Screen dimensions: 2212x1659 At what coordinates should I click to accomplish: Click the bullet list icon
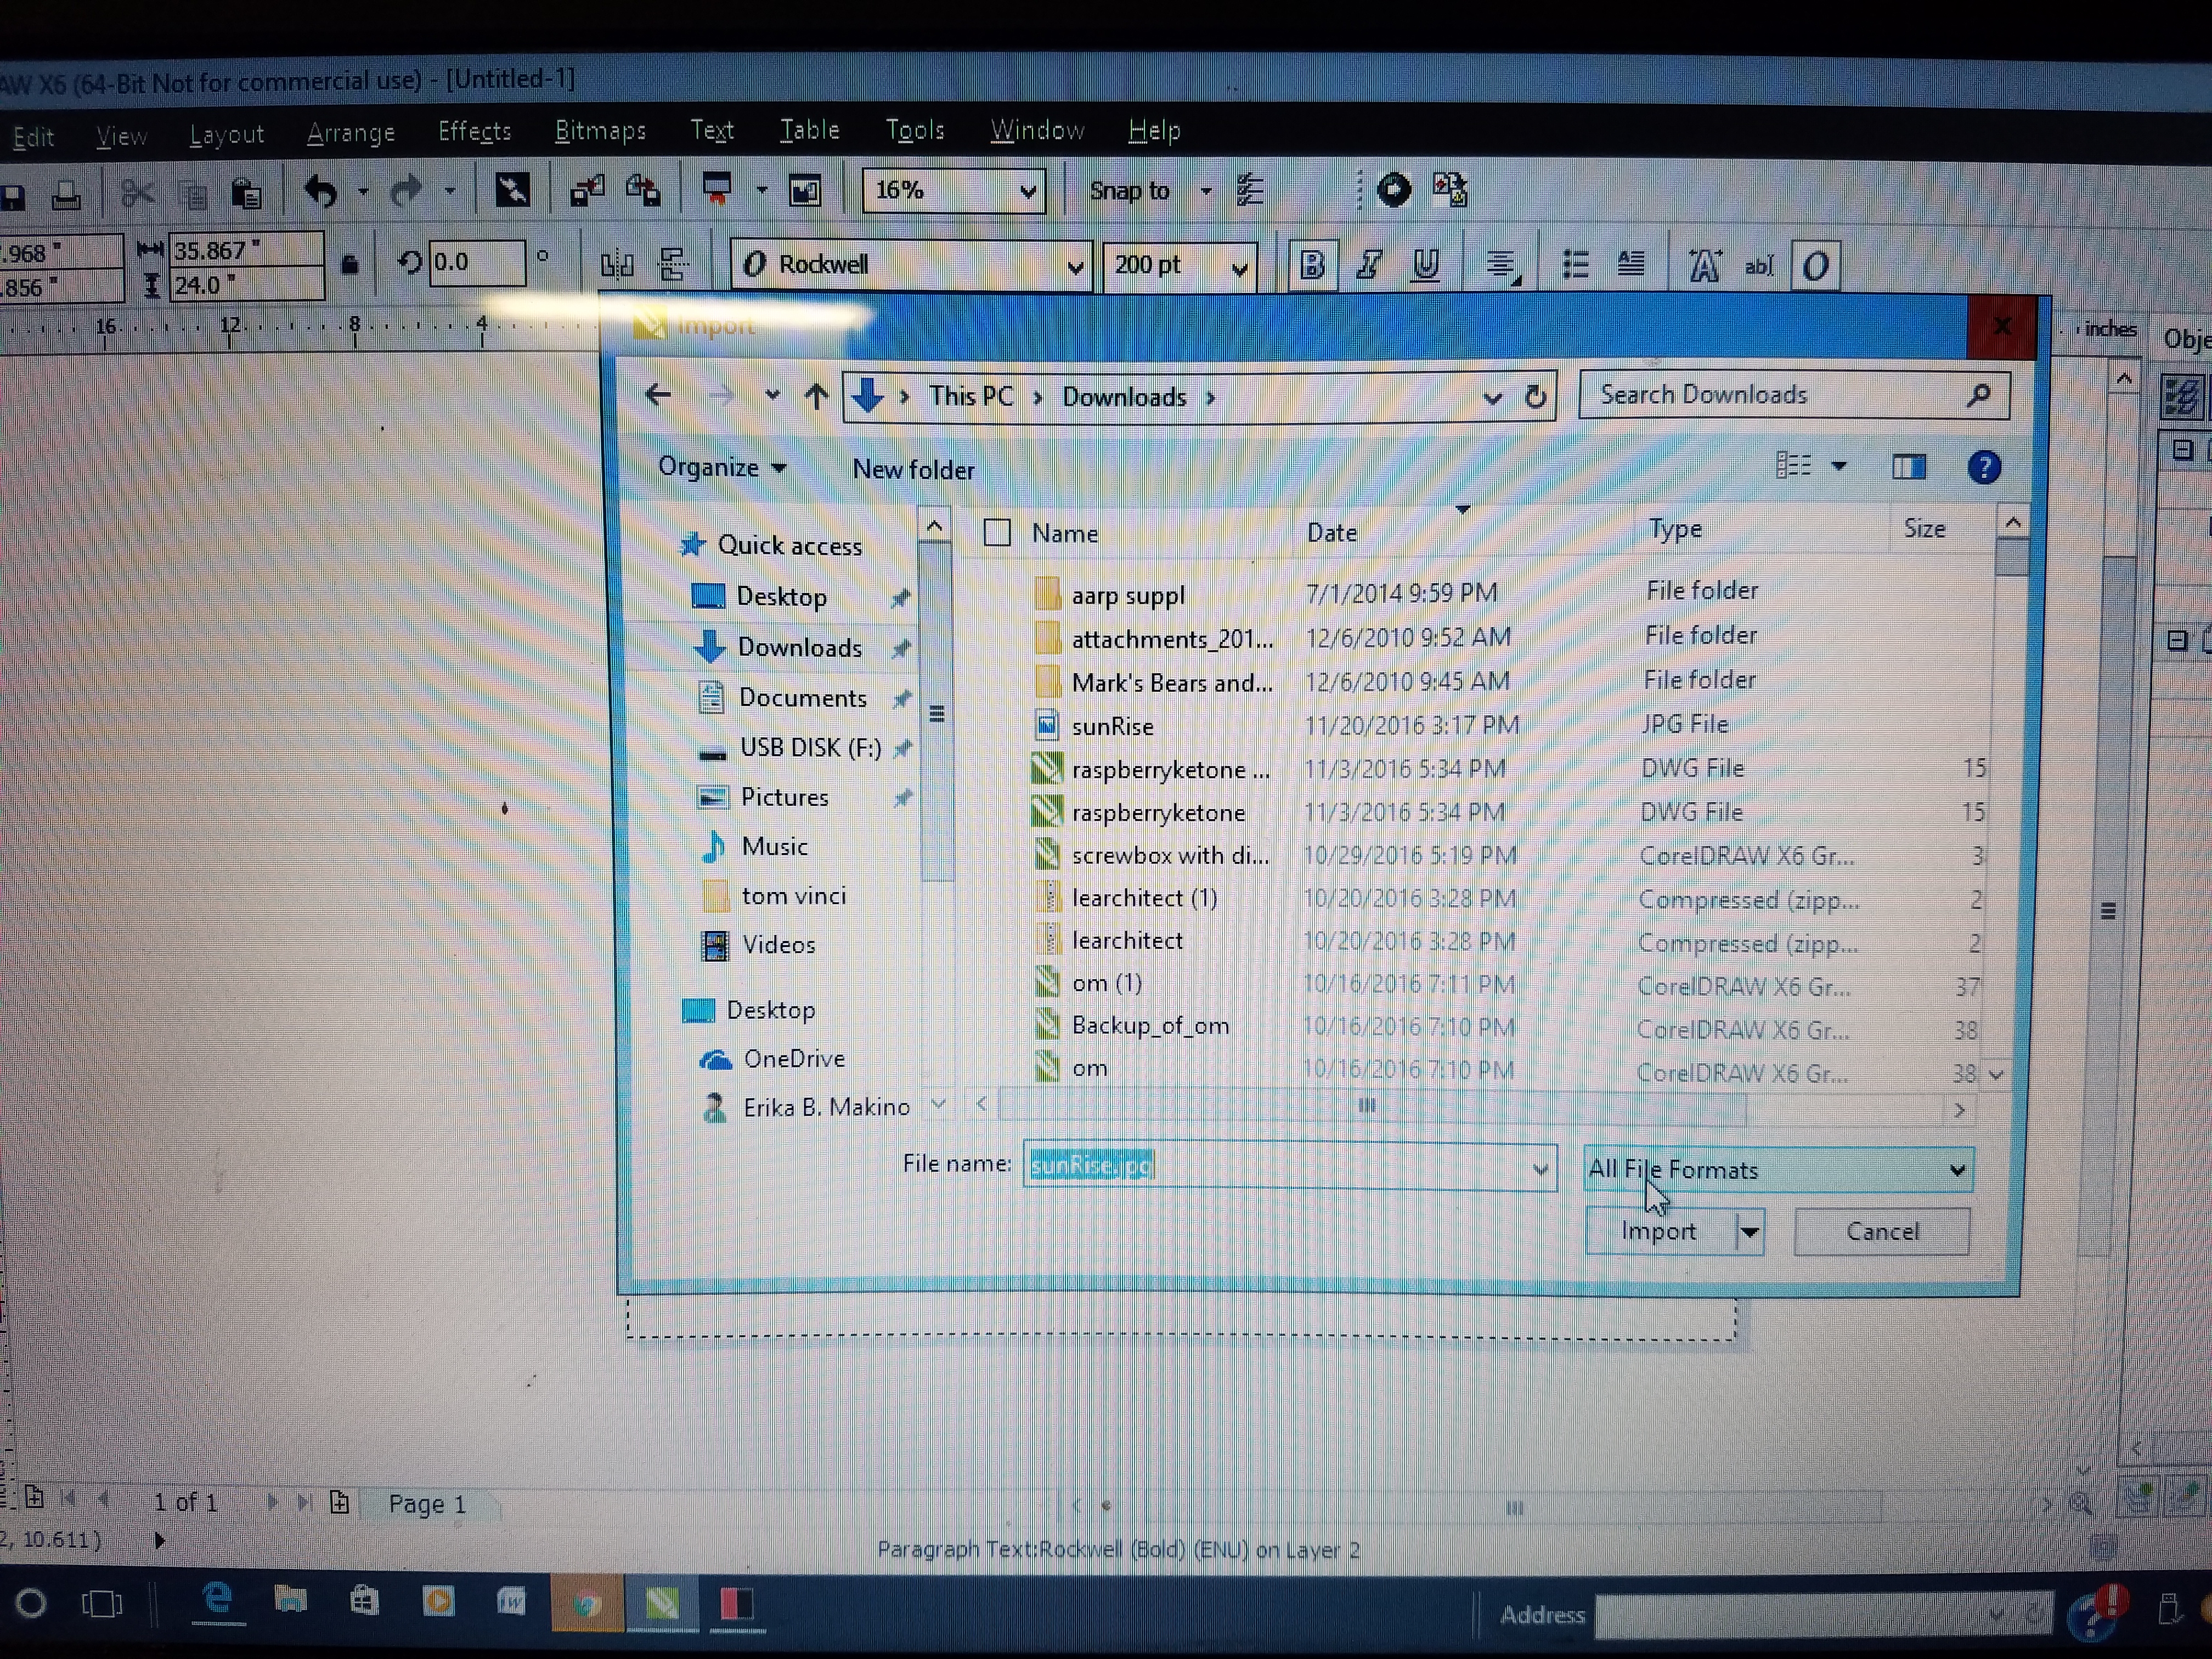(x=1575, y=264)
